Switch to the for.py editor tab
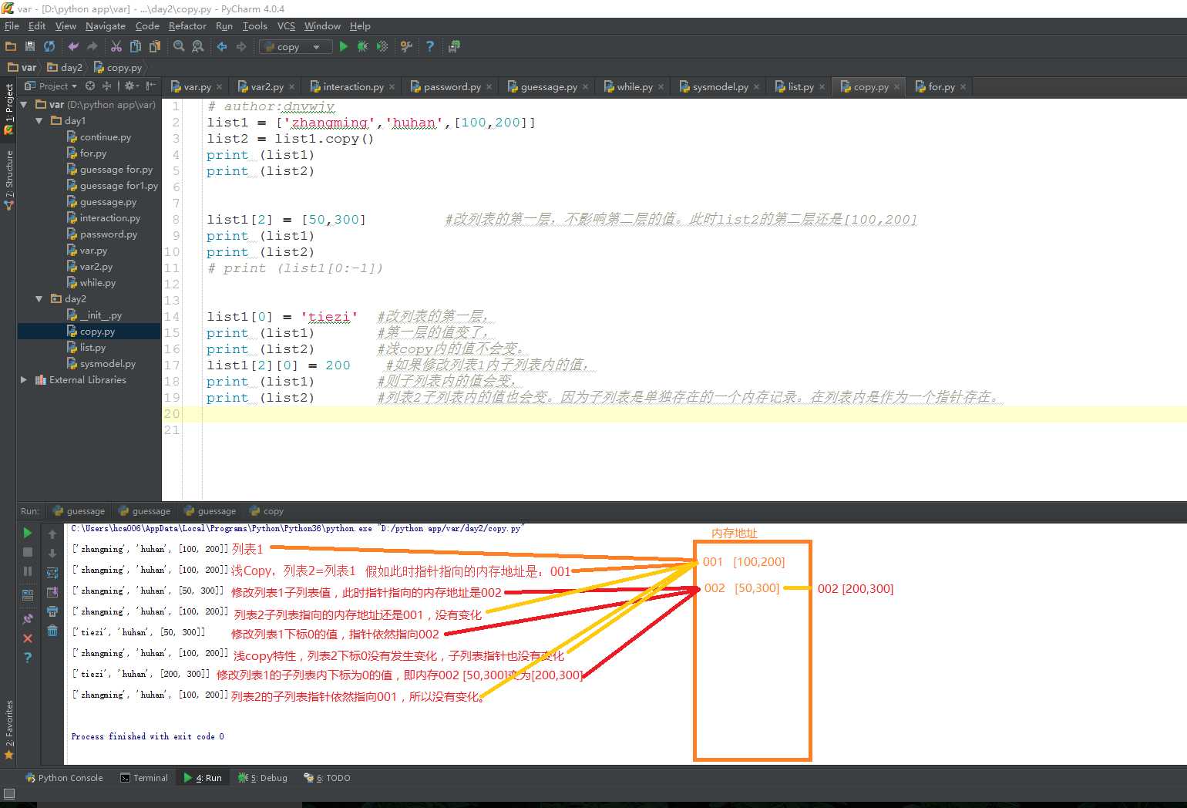 (x=940, y=86)
